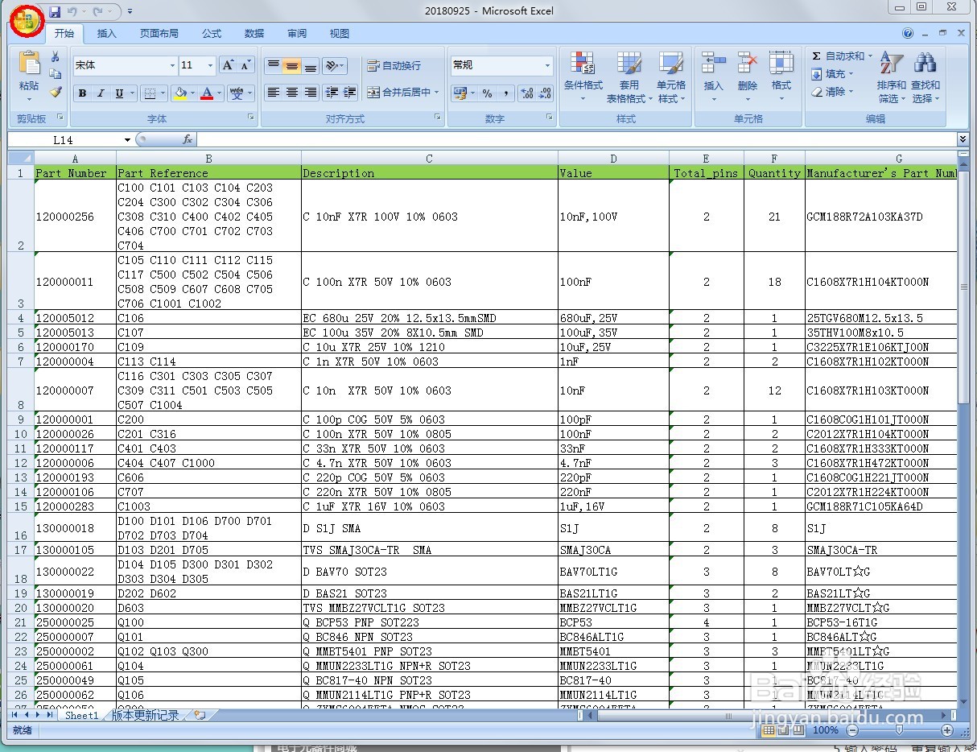This screenshot has width=977, height=752.
Task: Open the Format (格式) cells menu
Action: click(781, 78)
